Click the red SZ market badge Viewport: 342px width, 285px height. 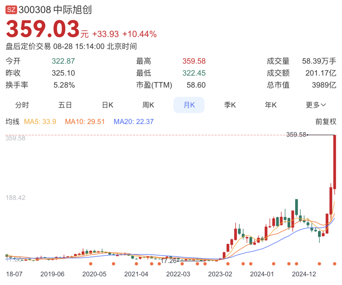click(x=11, y=10)
